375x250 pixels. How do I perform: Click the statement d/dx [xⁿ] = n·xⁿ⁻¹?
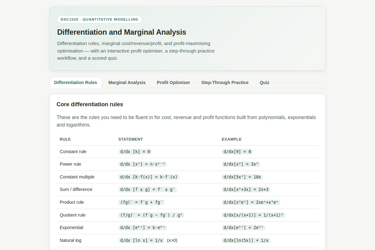(142, 164)
